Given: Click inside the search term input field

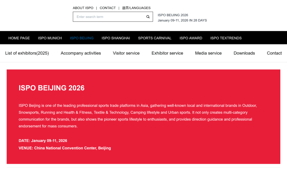Looking at the screenshot, I should 107,17.
